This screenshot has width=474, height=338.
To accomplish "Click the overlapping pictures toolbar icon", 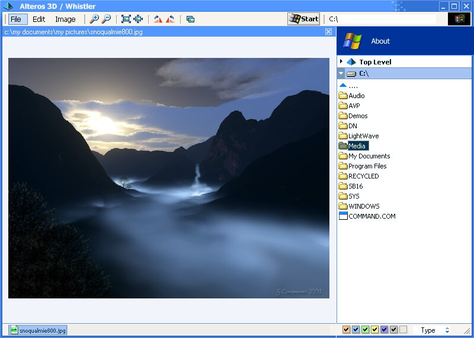I will pos(190,19).
